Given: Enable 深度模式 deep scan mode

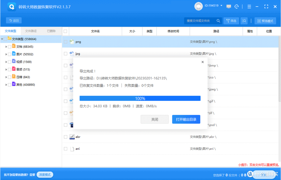Looking at the screenshot, I should click(x=45, y=175).
